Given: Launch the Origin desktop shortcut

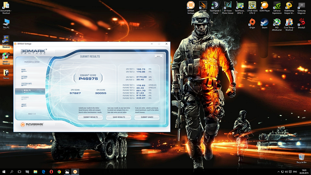Looking at the screenshot, I should click(252, 22).
